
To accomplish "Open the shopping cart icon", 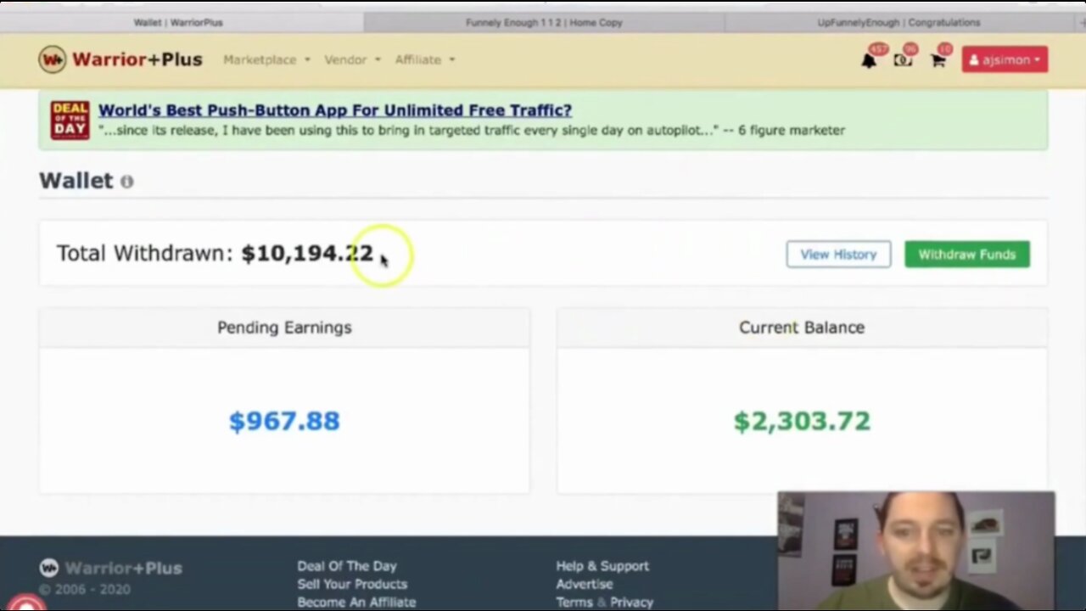I will tap(938, 60).
